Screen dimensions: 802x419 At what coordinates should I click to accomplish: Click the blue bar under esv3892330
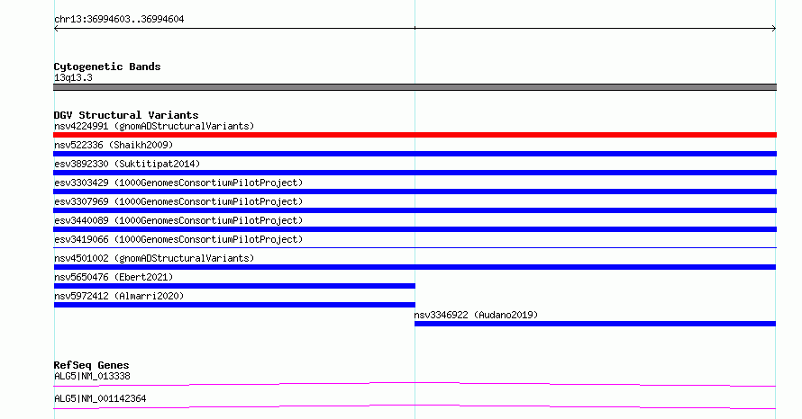[415, 173]
